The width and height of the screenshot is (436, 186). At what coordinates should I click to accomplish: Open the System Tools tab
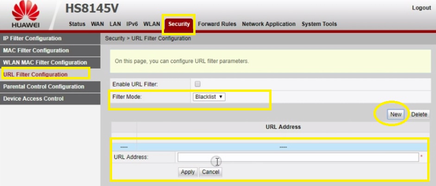click(319, 24)
